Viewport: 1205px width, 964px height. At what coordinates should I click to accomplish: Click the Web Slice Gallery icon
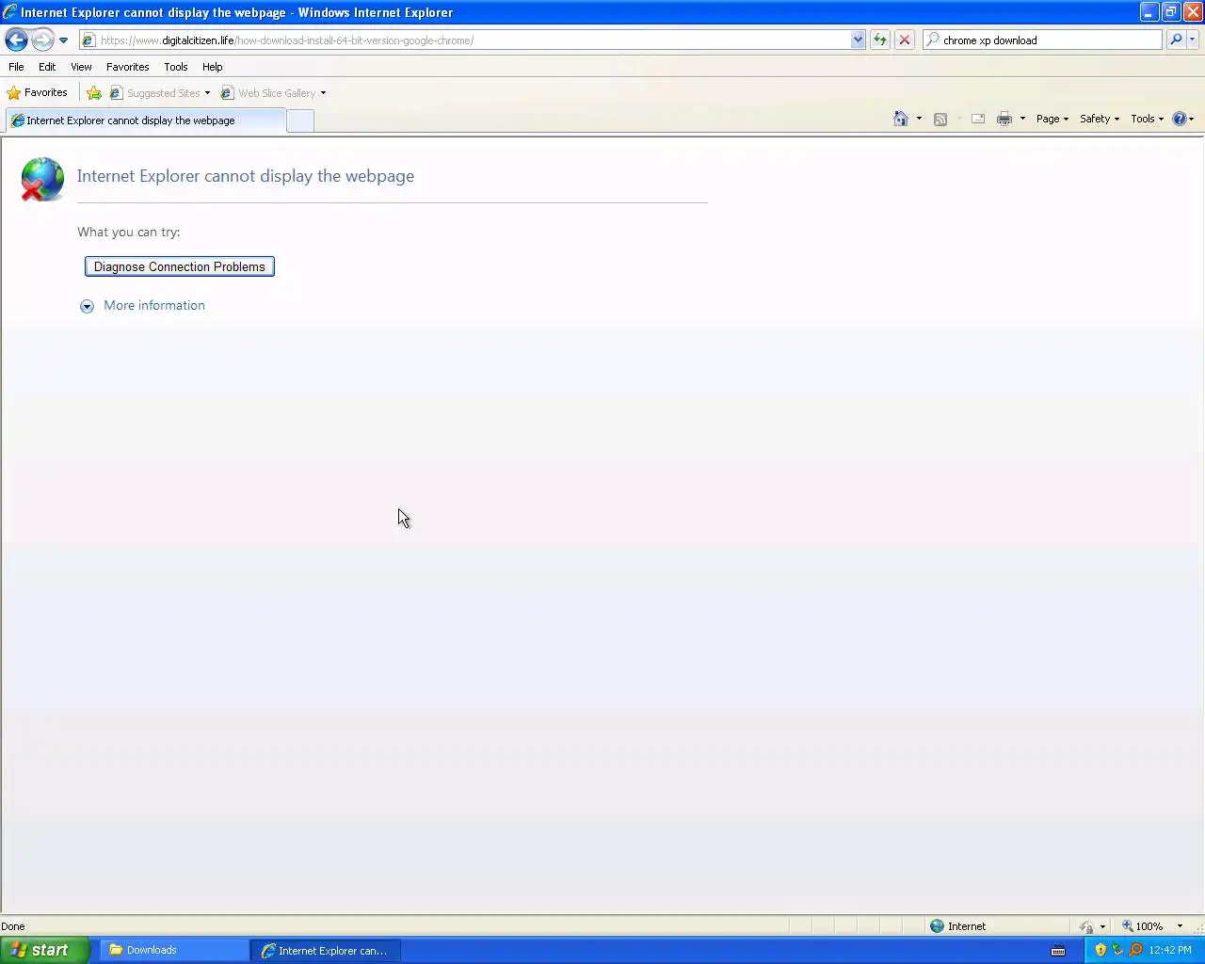tap(227, 92)
